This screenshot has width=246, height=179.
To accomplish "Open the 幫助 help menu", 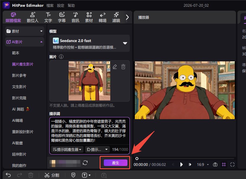I will (x=71, y=6).
